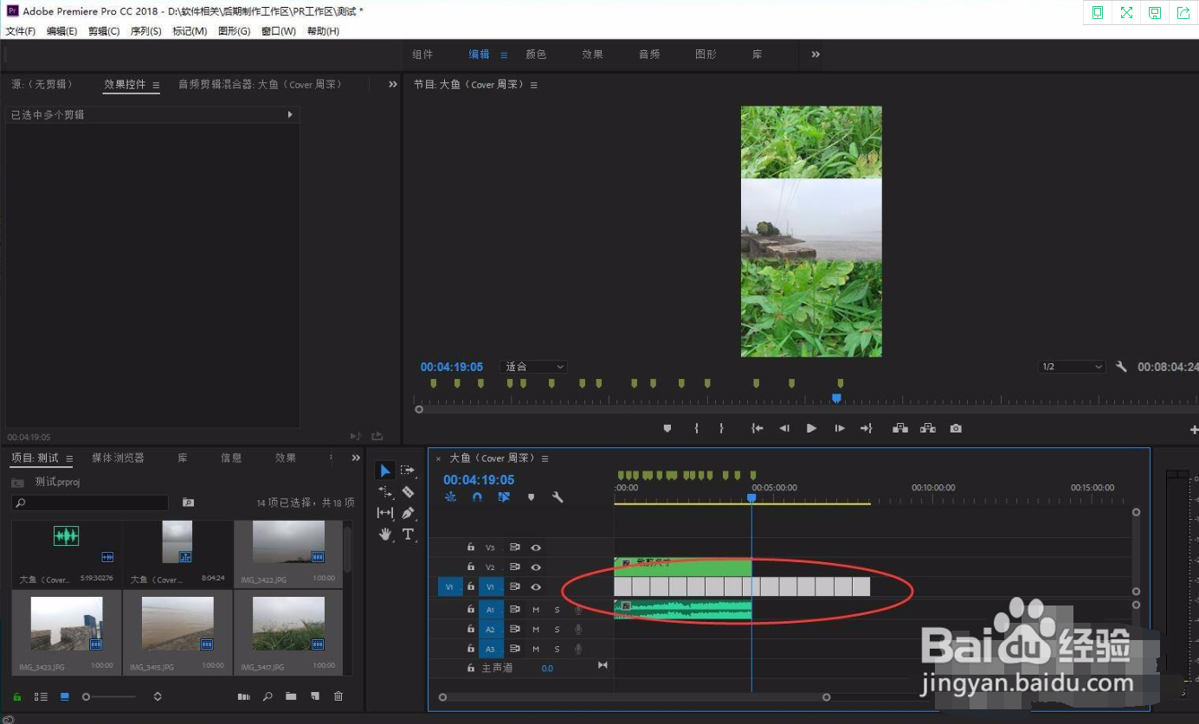Click the New Item icon
The width and height of the screenshot is (1199, 724).
pyautogui.click(x=315, y=696)
